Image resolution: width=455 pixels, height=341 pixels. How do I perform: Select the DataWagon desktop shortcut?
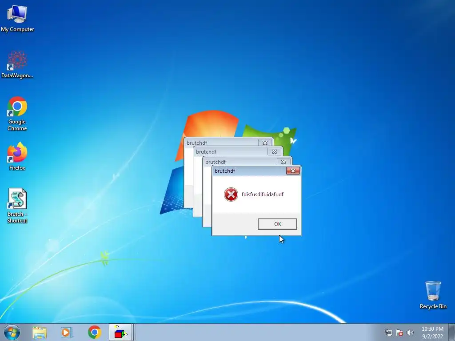[x=17, y=64]
